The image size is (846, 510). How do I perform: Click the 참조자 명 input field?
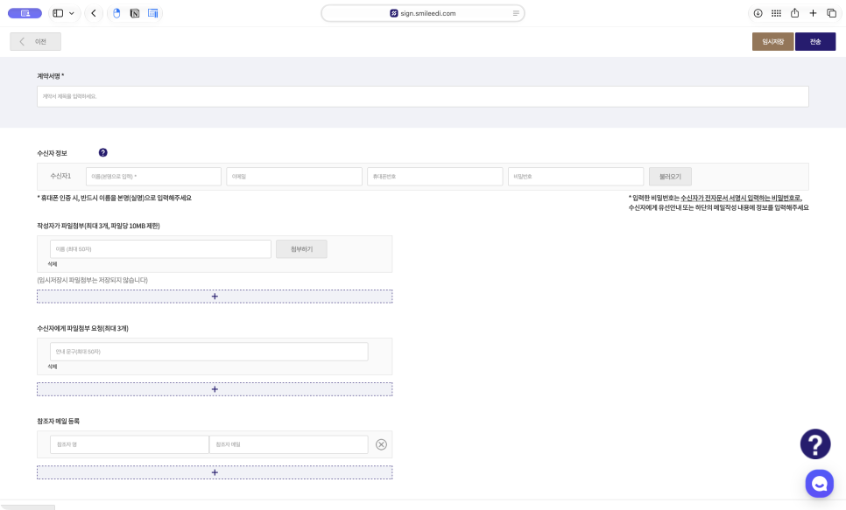coord(130,444)
